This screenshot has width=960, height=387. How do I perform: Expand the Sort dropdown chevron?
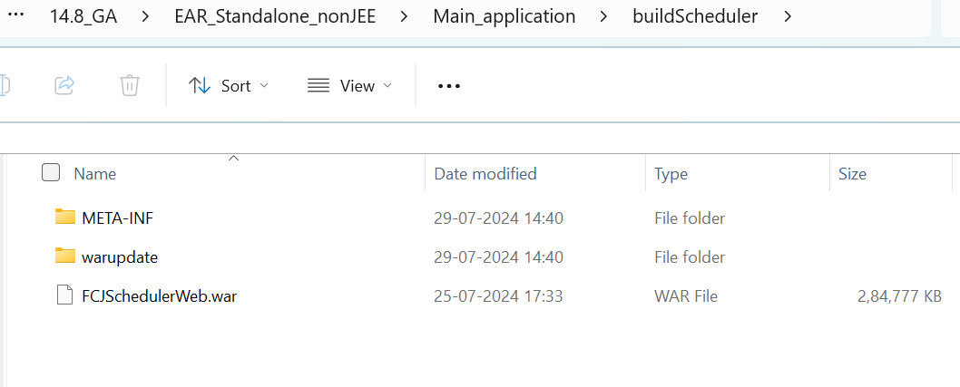pos(265,85)
